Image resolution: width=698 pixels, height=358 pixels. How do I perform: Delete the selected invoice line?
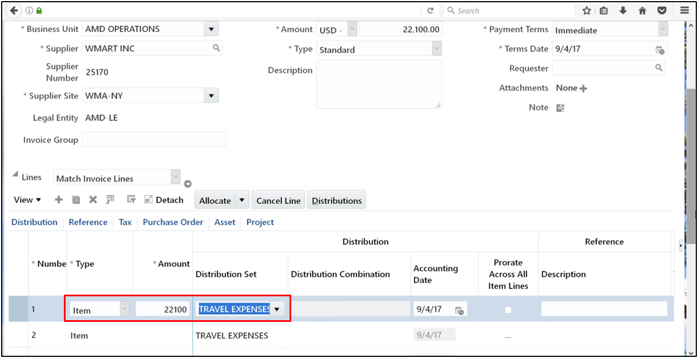click(93, 200)
